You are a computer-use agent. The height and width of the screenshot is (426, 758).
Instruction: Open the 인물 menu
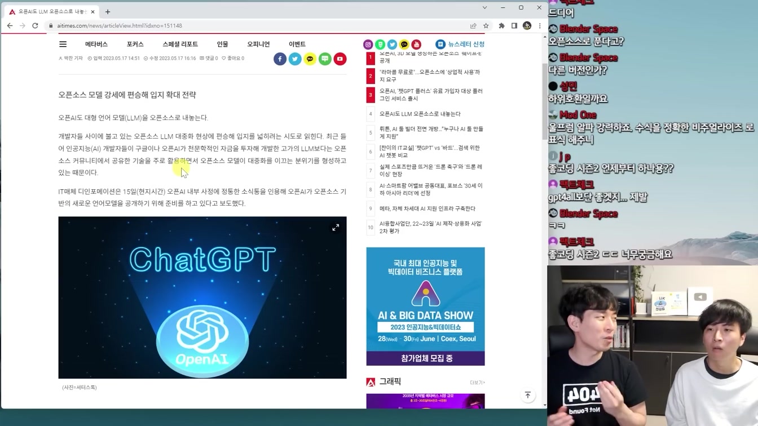coord(223,44)
